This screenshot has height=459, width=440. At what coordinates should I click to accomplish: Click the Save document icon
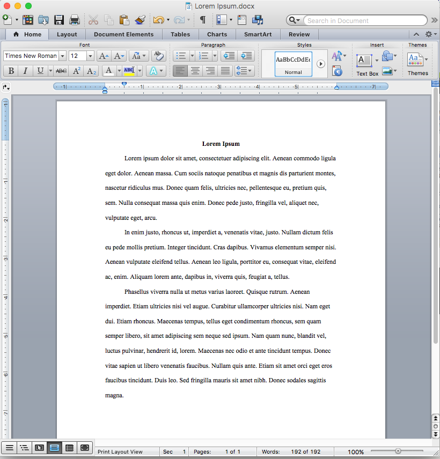tap(59, 20)
